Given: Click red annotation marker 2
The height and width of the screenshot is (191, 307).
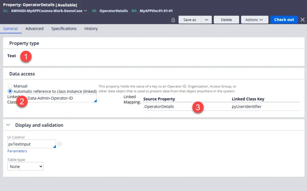Looking at the screenshot, I should click(x=22, y=101).
